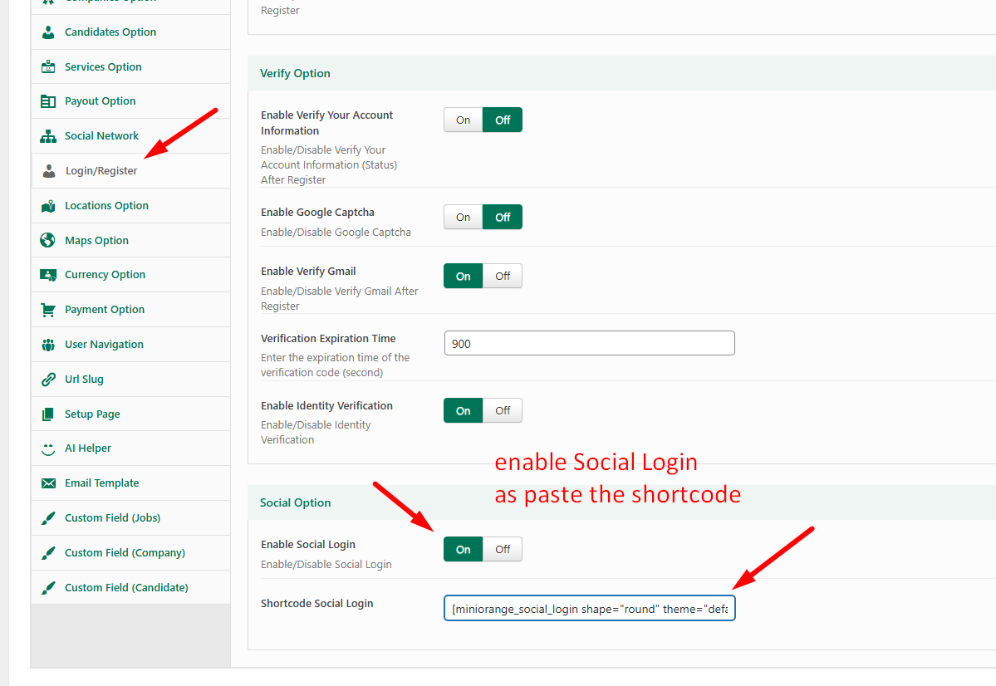Click the Payout Option icon

tap(48, 101)
